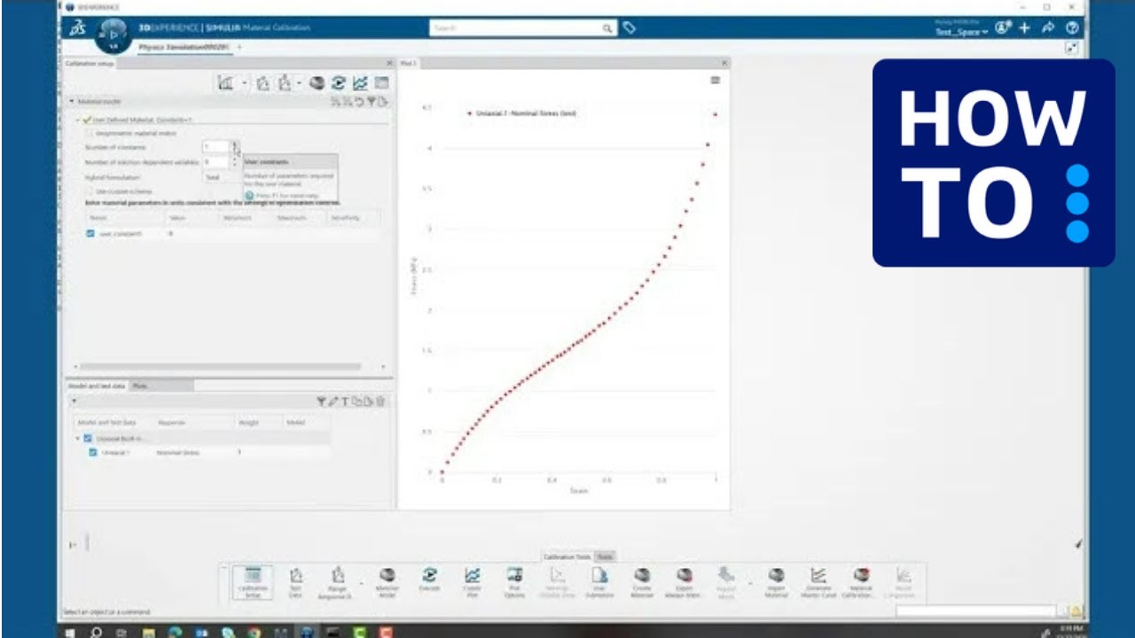
Task: Collapse the Uniaxial Built-in tree group
Action: click(77, 438)
